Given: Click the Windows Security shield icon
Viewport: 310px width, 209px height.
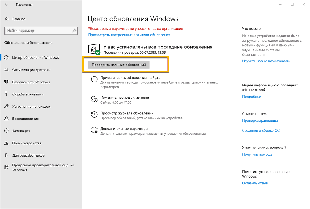Looking at the screenshot, I should (x=7, y=82).
